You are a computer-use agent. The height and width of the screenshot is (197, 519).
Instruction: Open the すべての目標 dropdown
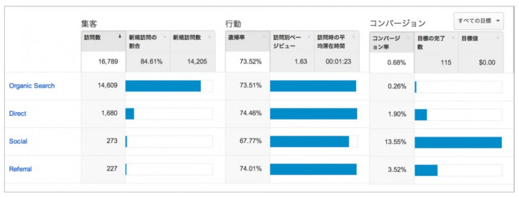click(x=479, y=21)
